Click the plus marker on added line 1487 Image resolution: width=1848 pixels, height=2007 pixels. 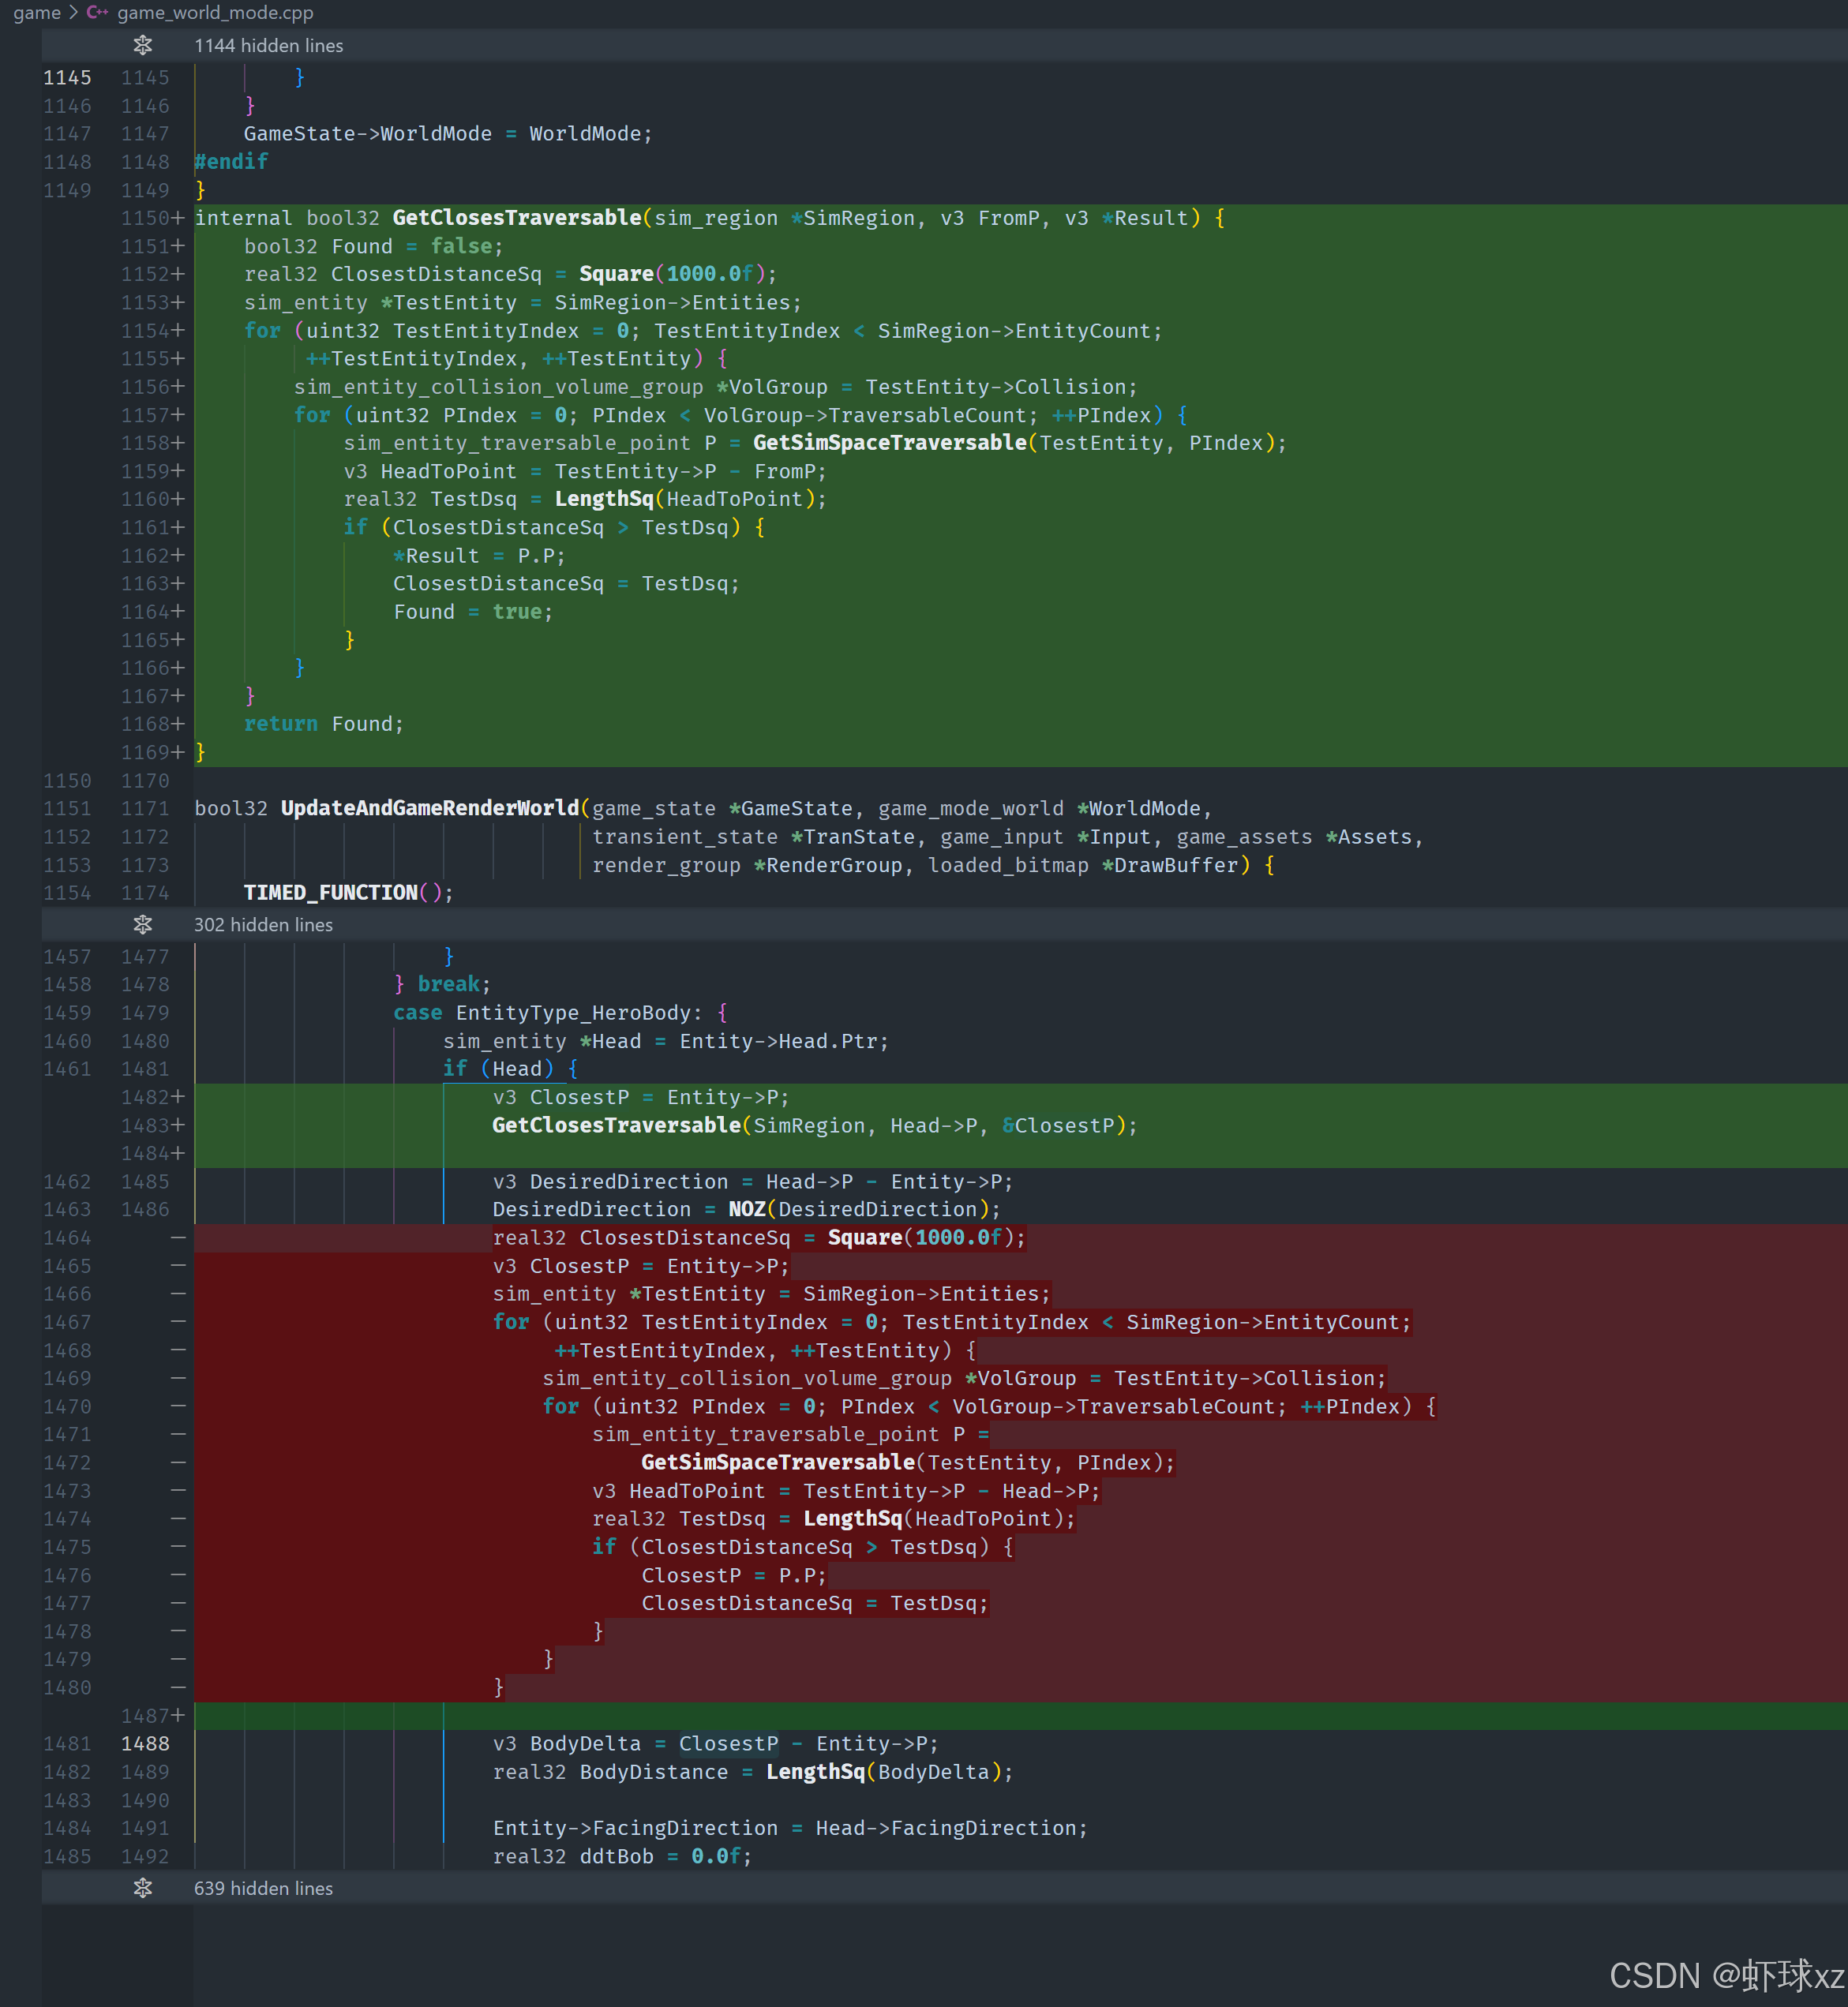click(x=178, y=1715)
